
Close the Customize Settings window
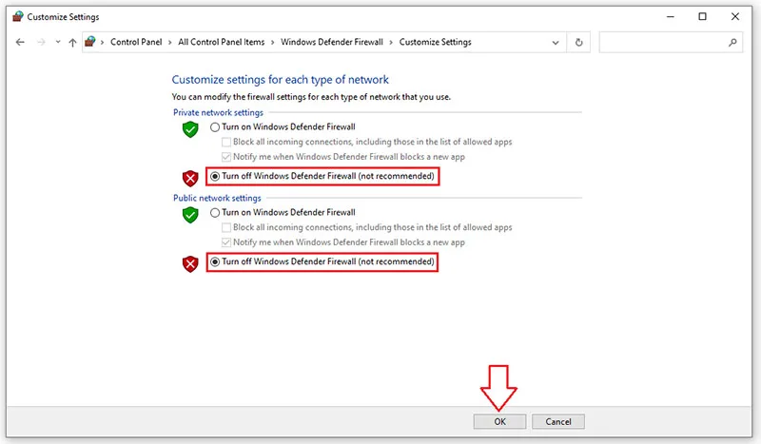[735, 16]
